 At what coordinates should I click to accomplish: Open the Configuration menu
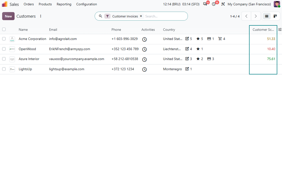87,4
